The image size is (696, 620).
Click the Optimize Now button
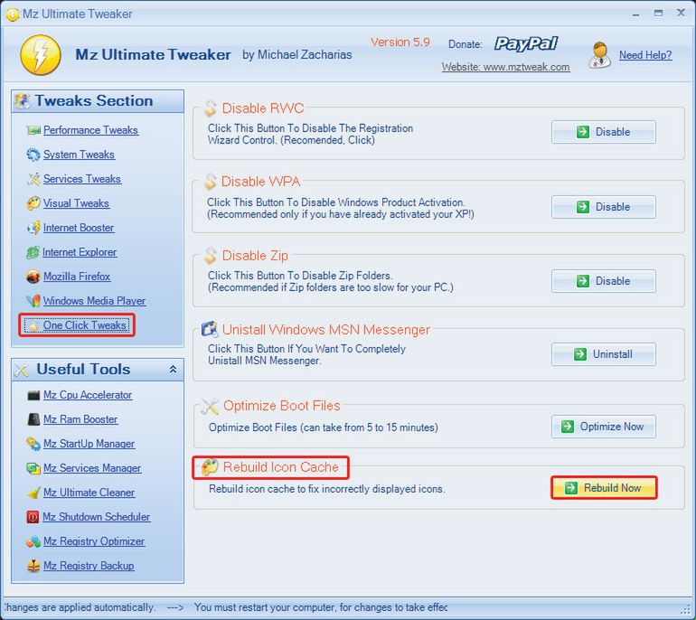(604, 427)
